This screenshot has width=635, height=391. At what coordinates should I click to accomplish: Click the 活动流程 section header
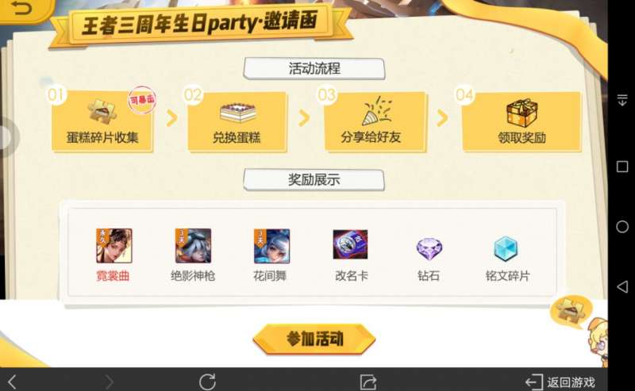[314, 68]
